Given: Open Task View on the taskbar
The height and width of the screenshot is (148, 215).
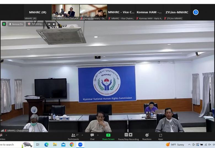Looking at the screenshot, I should click(x=38, y=145).
